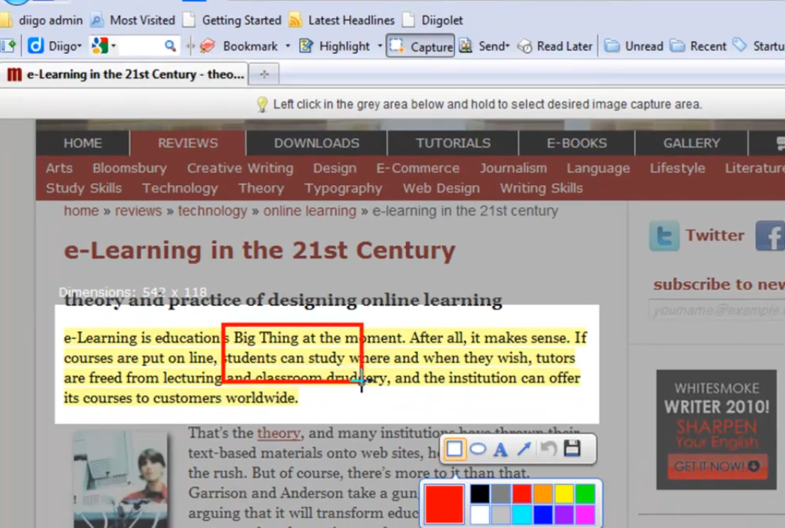Click the Bookmark toolbar button
This screenshot has width=785, height=528.
coord(239,46)
